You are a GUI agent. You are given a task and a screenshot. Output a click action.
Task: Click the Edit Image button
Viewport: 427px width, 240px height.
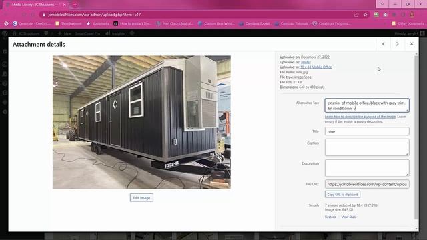141,198
